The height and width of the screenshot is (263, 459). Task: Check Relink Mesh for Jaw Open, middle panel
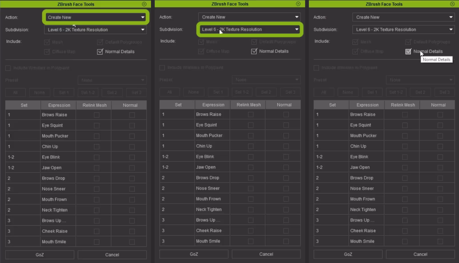pyautogui.click(x=251, y=167)
